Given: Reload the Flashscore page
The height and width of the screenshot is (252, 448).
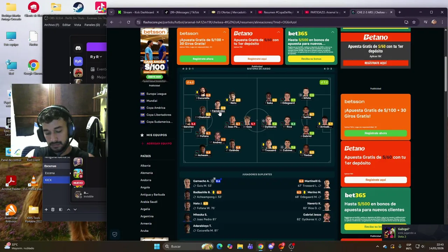Looking at the screenshot, I should pyautogui.click(x=128, y=22).
